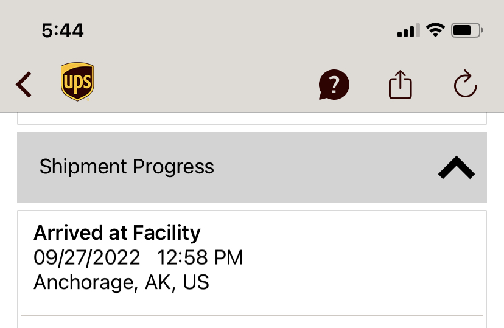Open the help chat bubble icon

pyautogui.click(x=334, y=85)
